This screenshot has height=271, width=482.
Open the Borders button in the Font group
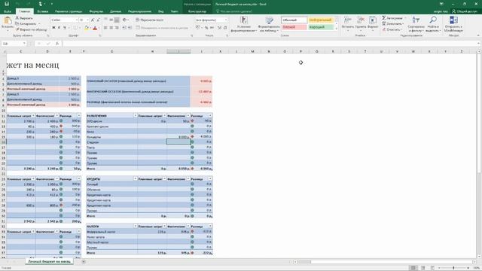(x=75, y=28)
